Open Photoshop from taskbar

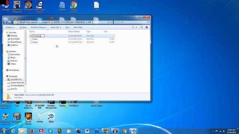[96, 131]
